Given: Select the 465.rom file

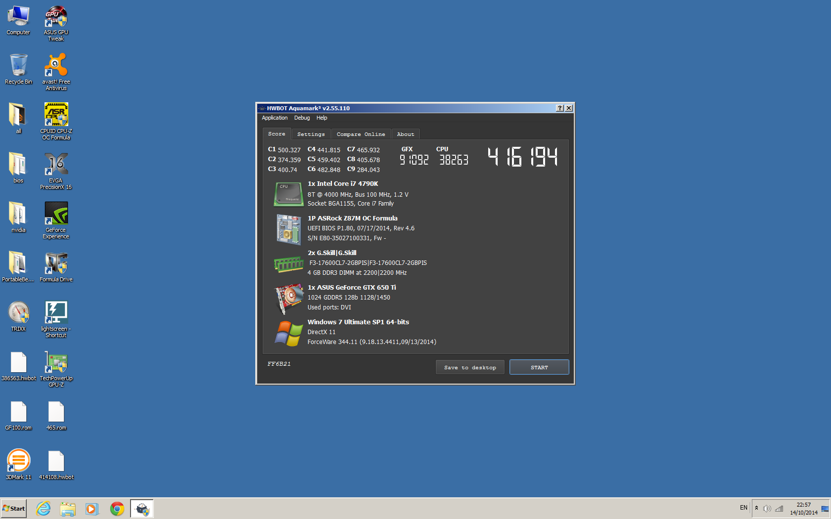Looking at the screenshot, I should pyautogui.click(x=56, y=416).
